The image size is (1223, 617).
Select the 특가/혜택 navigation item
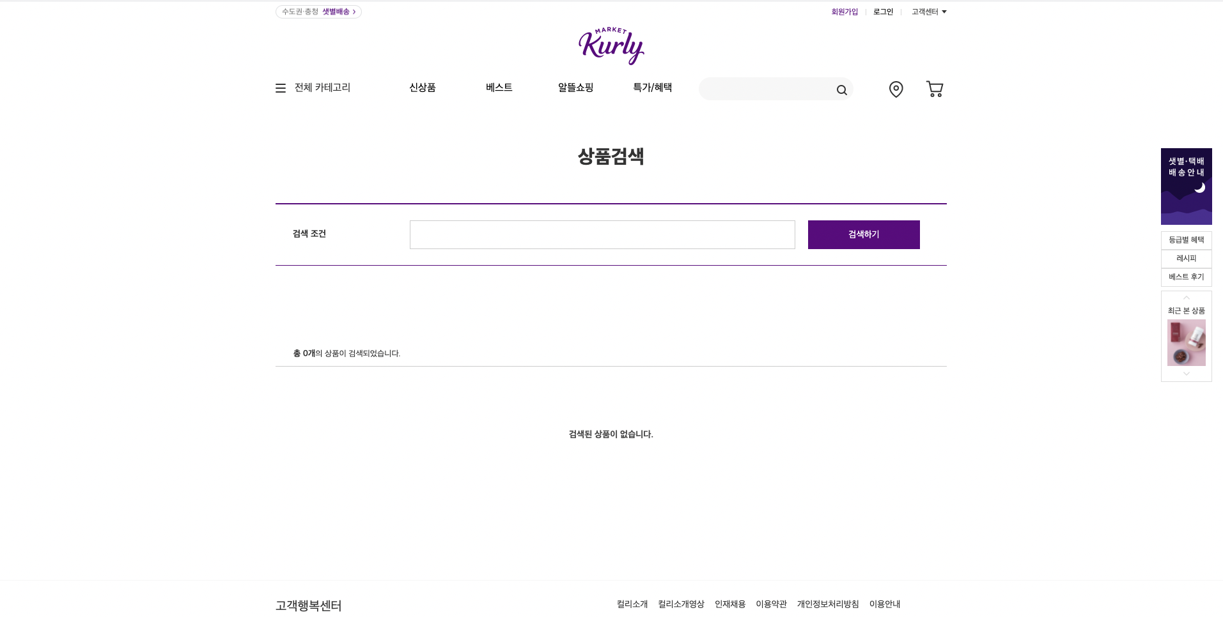click(x=652, y=88)
